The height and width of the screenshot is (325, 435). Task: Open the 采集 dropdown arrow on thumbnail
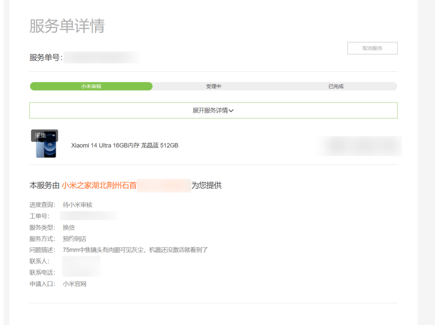pos(54,135)
